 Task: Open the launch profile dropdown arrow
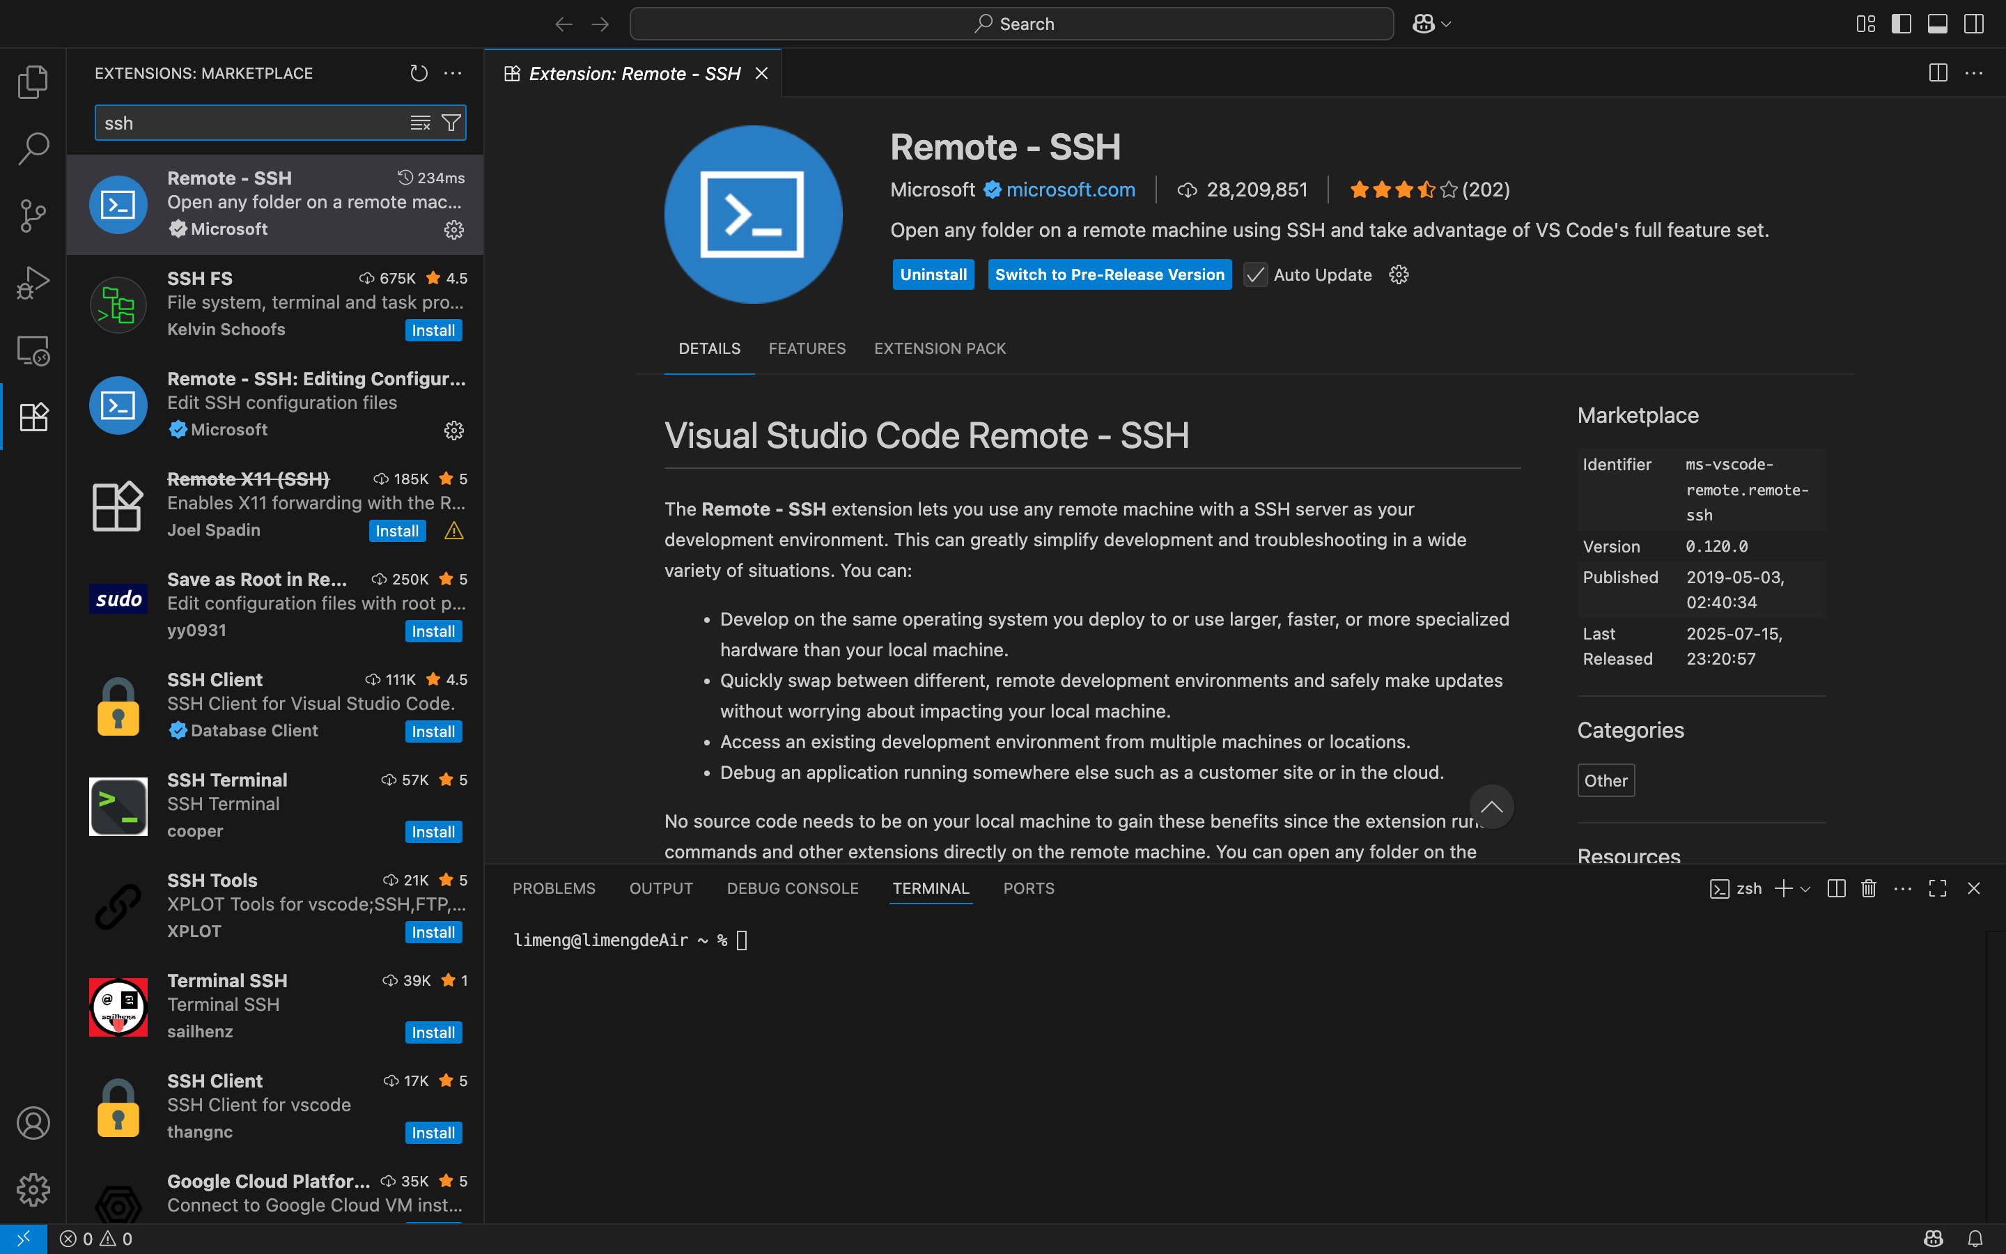click(x=1805, y=889)
